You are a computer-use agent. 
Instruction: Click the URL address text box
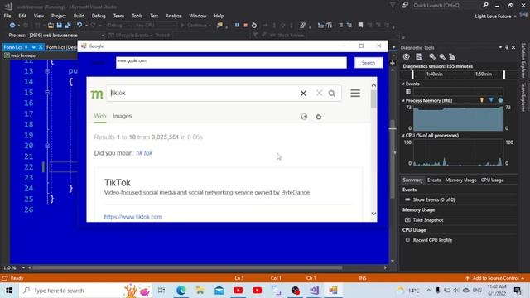coord(231,63)
